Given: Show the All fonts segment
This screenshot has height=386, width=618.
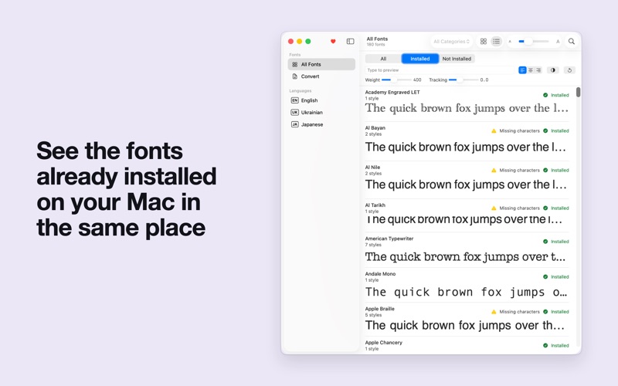Looking at the screenshot, I should click(383, 59).
